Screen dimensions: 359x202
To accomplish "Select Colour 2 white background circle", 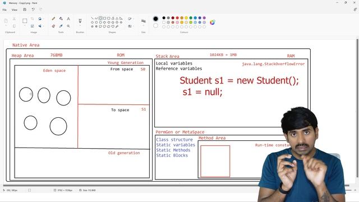I will coord(155,26).
